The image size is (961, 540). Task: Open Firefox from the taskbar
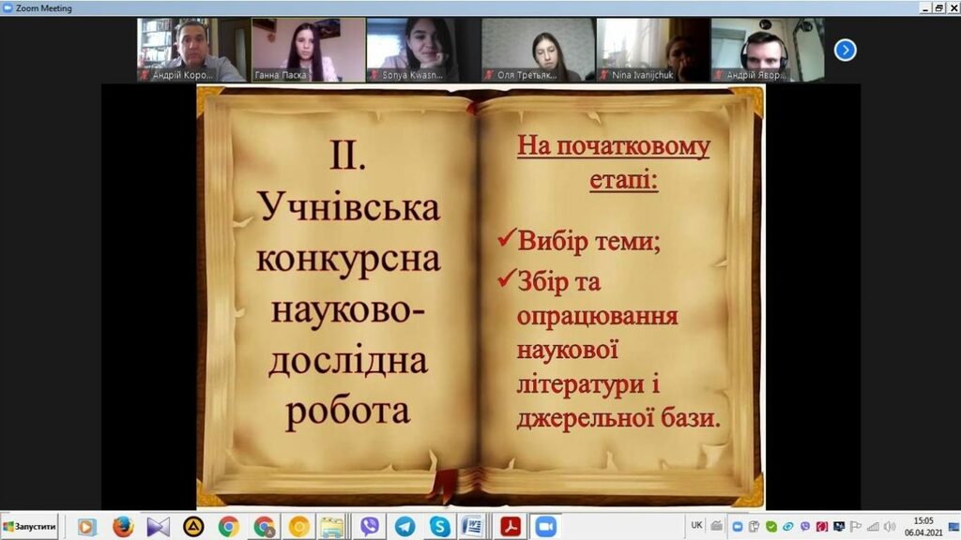pyautogui.click(x=123, y=527)
